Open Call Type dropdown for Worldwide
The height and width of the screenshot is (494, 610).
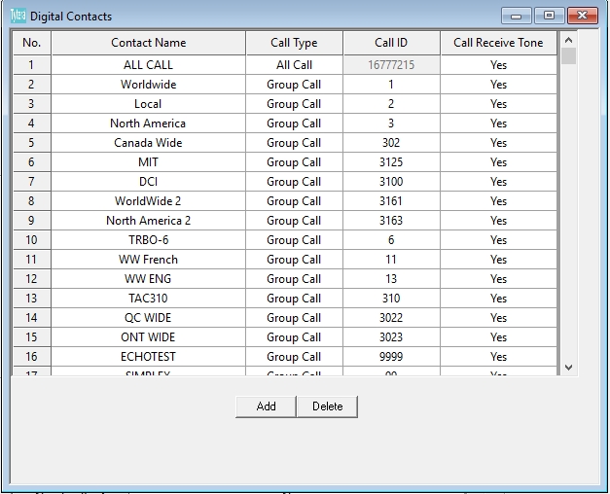click(294, 85)
